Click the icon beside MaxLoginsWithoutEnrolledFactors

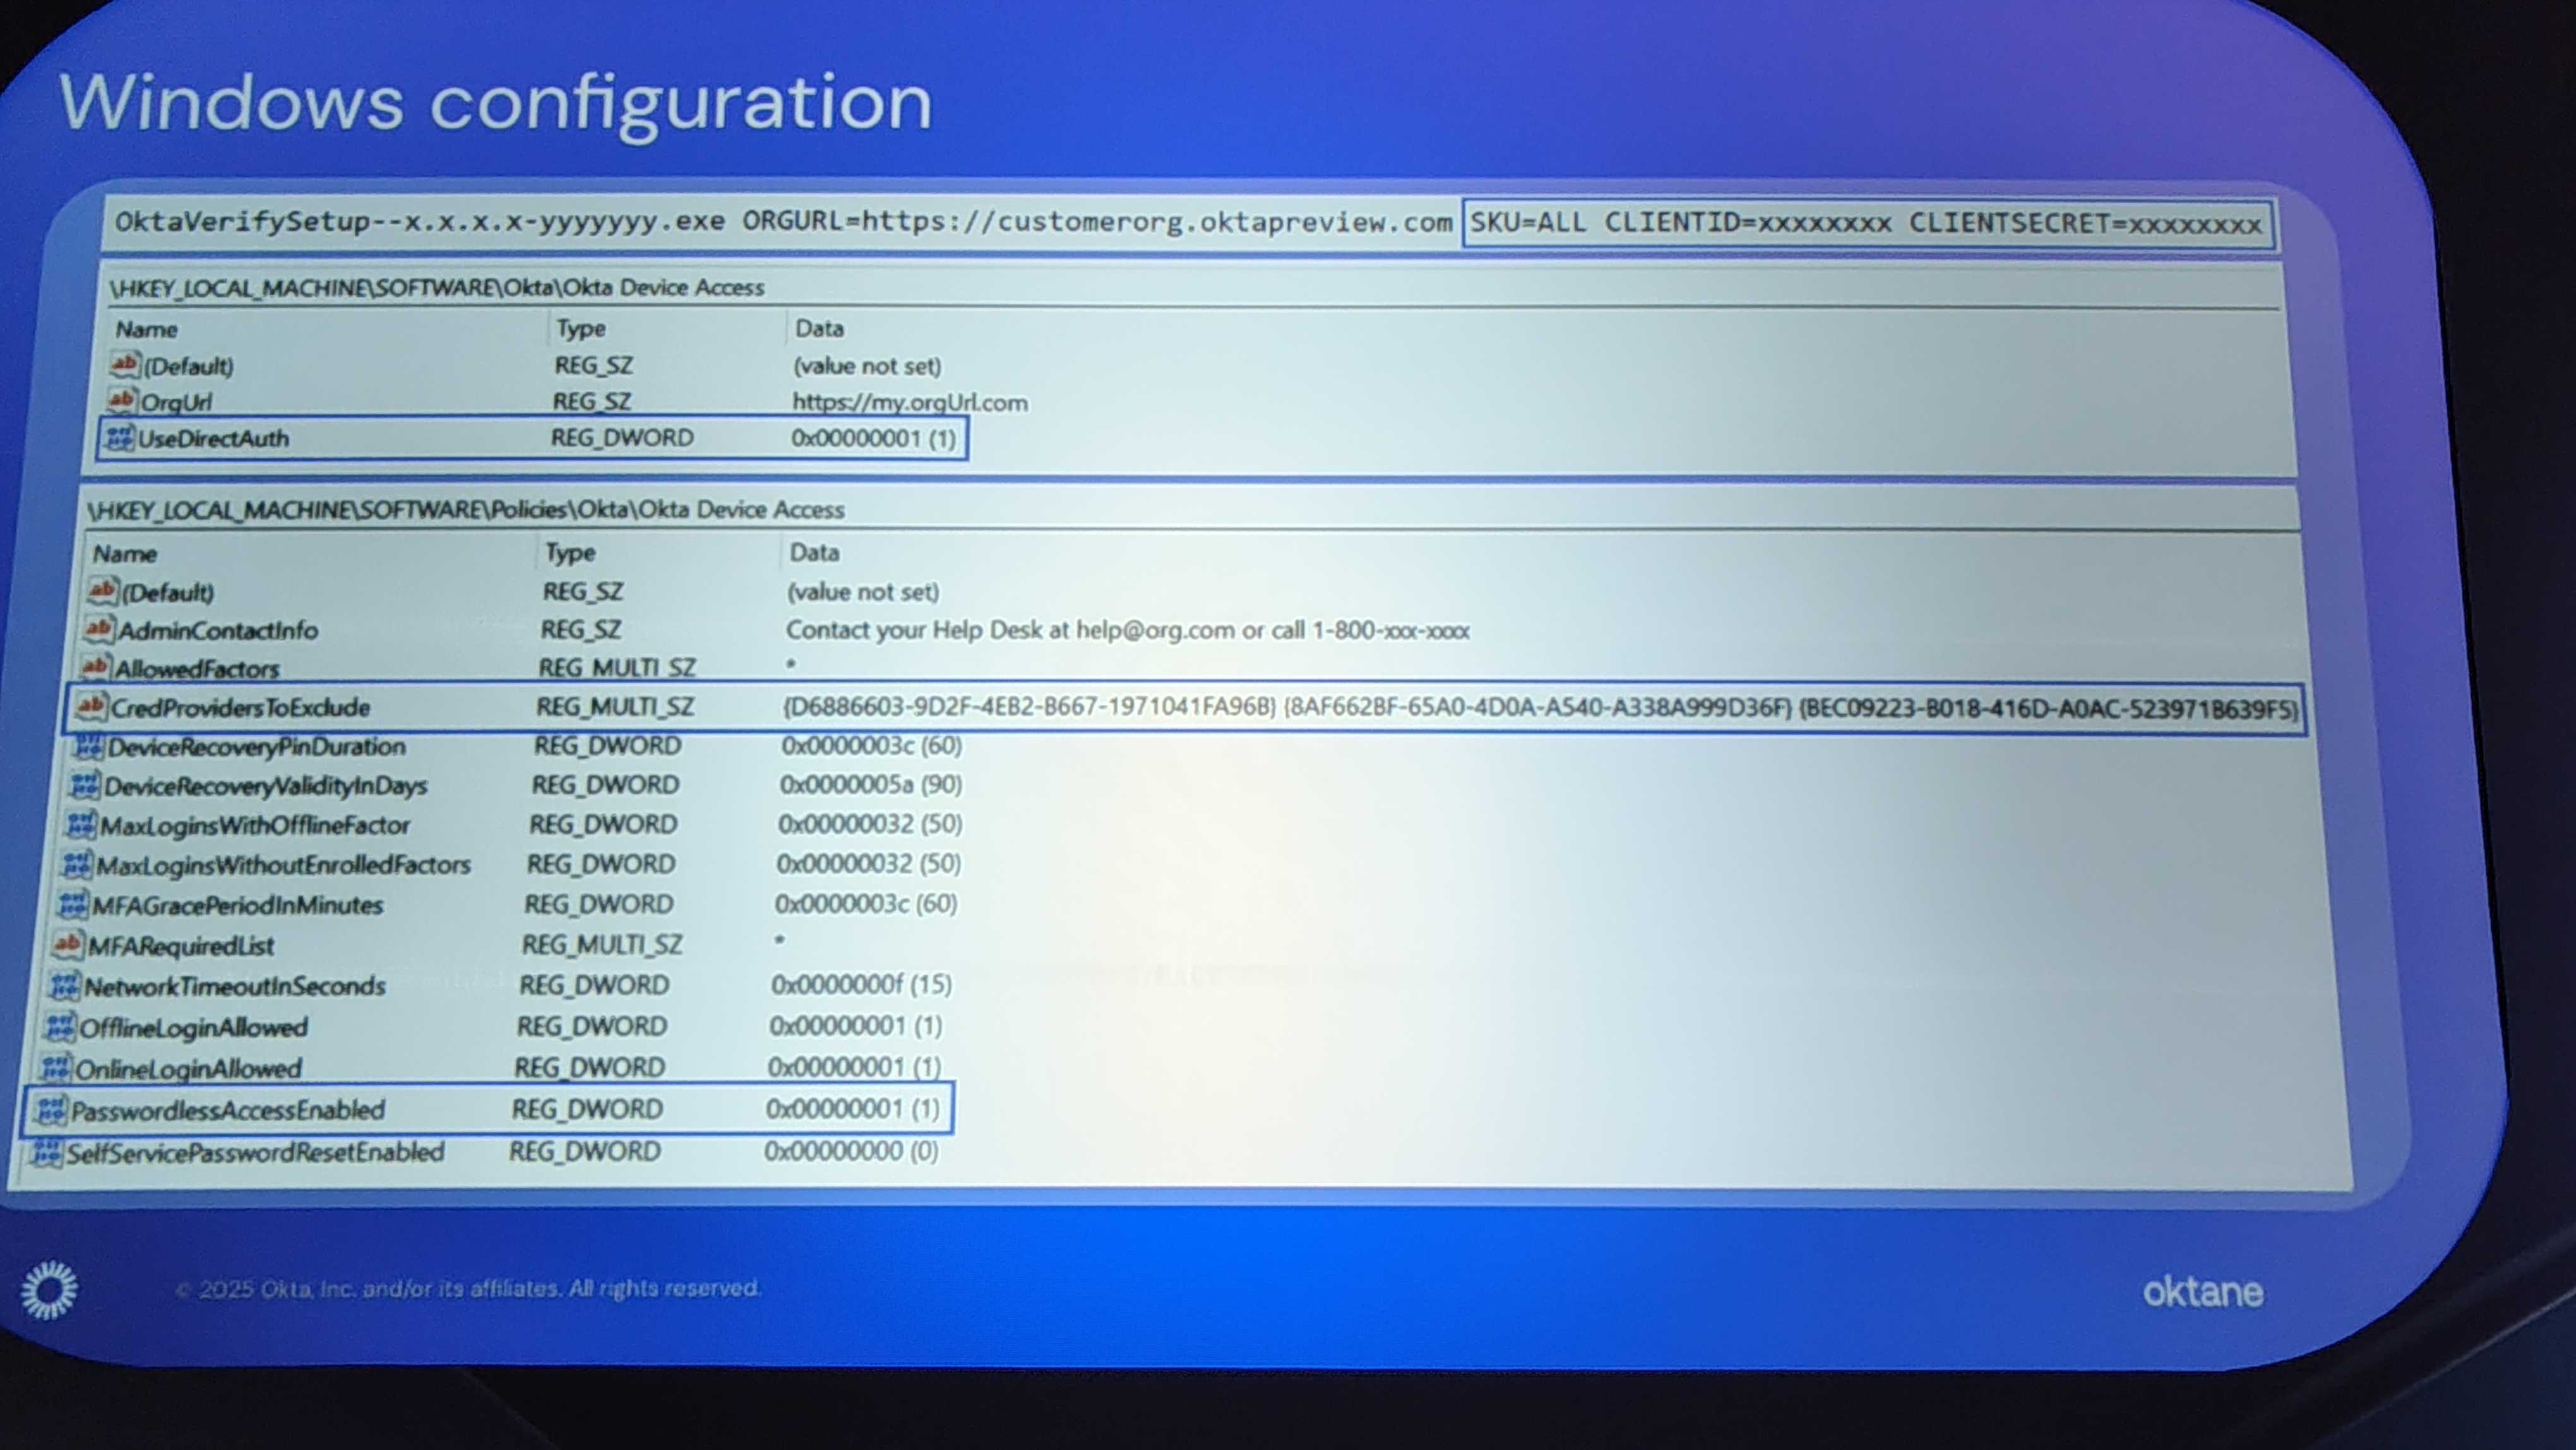(x=77, y=864)
